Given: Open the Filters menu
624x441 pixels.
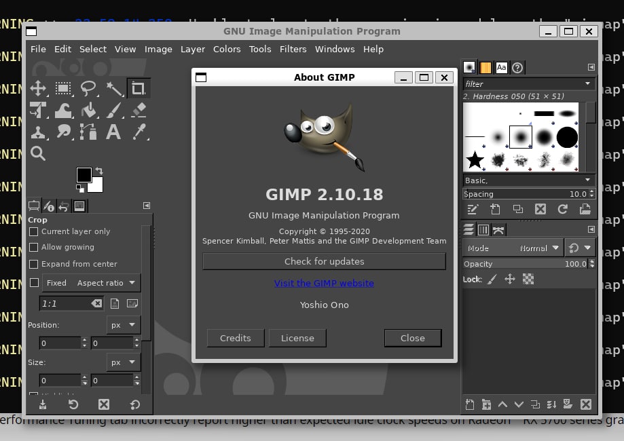Looking at the screenshot, I should pos(293,50).
